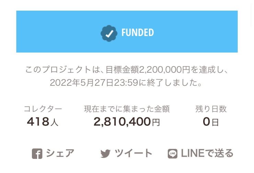The height and width of the screenshot is (173, 254).
Task: Click the FUNDED banner text
Action: (x=138, y=33)
